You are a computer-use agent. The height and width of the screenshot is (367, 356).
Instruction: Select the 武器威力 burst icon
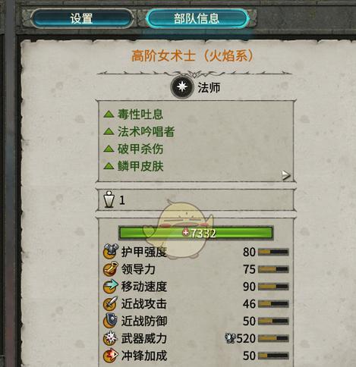coord(111,338)
